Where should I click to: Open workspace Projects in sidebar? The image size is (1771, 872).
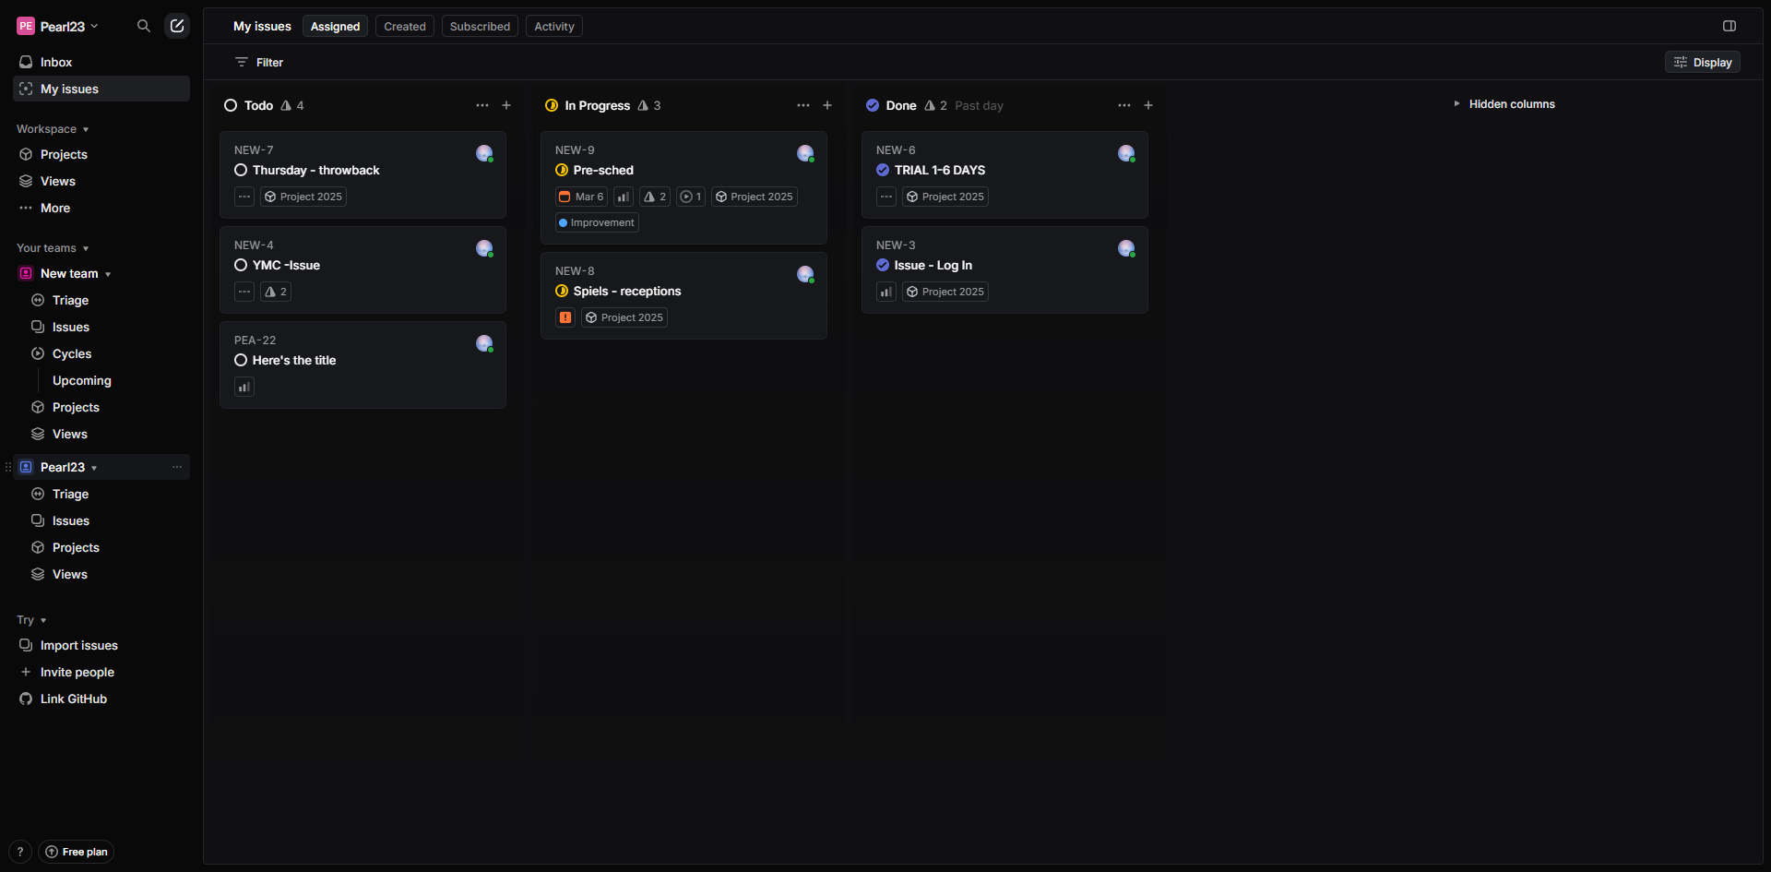pos(101,154)
